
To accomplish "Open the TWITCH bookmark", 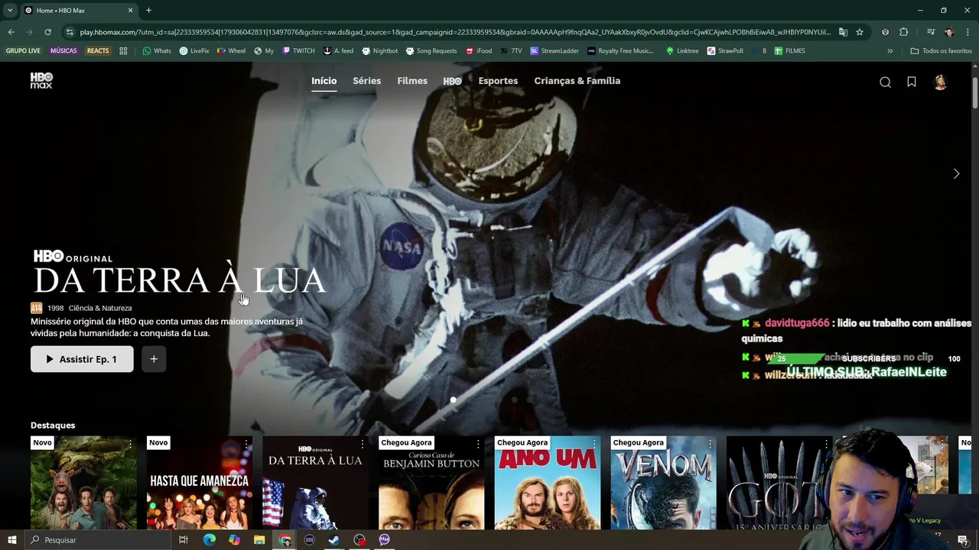I will [x=298, y=51].
